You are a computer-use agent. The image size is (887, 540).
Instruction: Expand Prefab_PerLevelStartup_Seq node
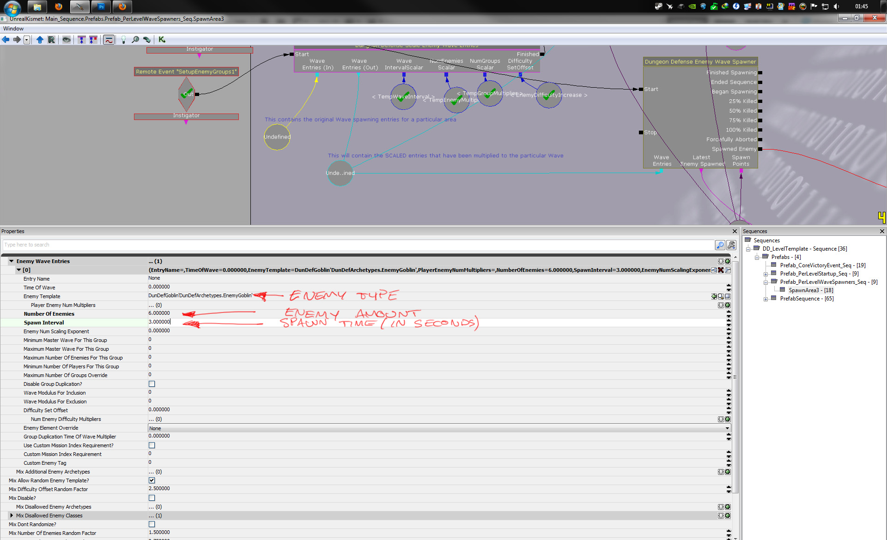click(x=765, y=274)
